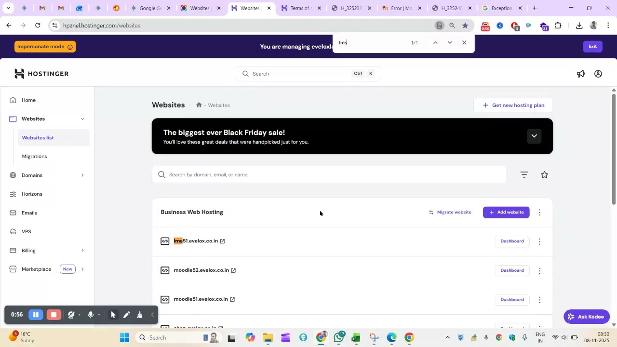Click Get new hosting plan
617x347 pixels.
(513, 106)
